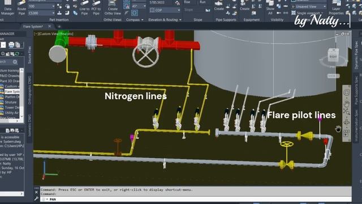Toggle compass tick marks square icon
Viewport: 362px width, 204px height.
point(135,13)
